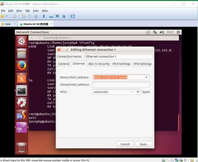Increase MTU with the plus button
Screen dimensions: 198x162
click(138, 92)
